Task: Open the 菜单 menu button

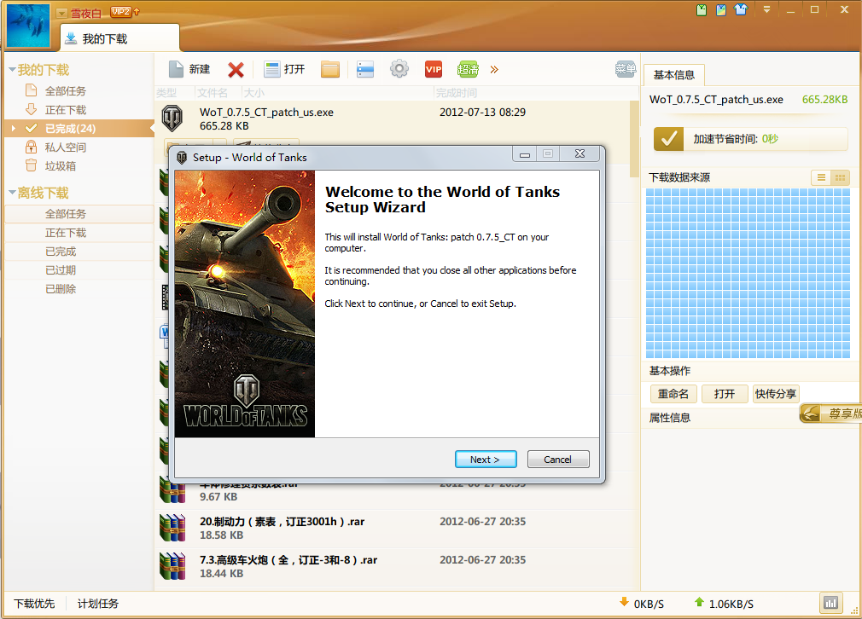Action: coord(626,69)
